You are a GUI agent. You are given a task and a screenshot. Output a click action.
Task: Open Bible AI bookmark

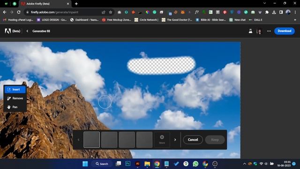point(210,20)
